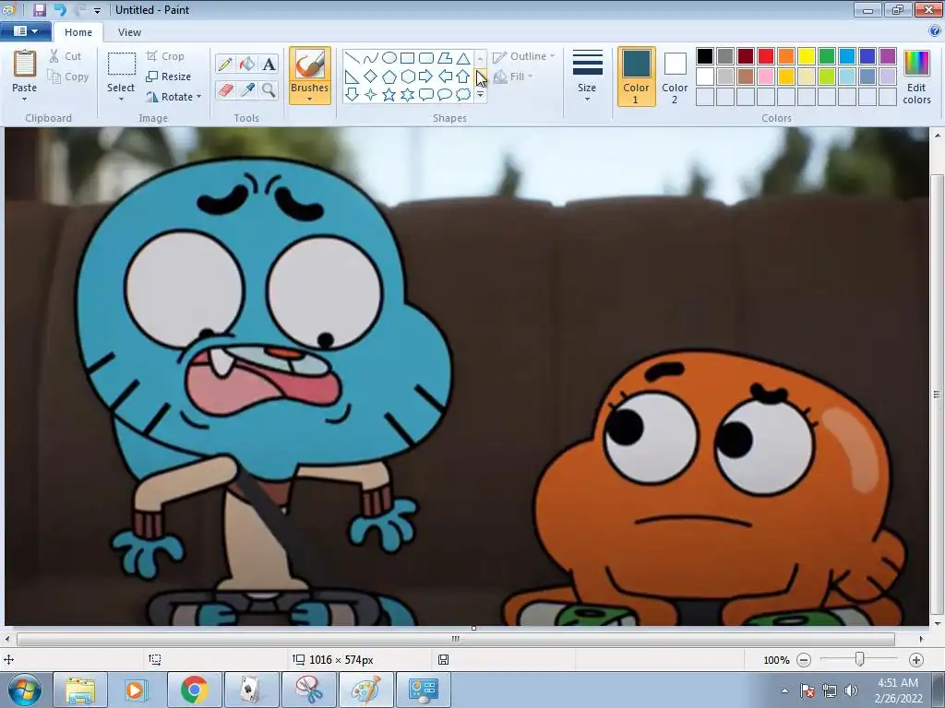Screen dimensions: 945x708
Task: Choose the Four-point star shape
Action: [x=371, y=95]
